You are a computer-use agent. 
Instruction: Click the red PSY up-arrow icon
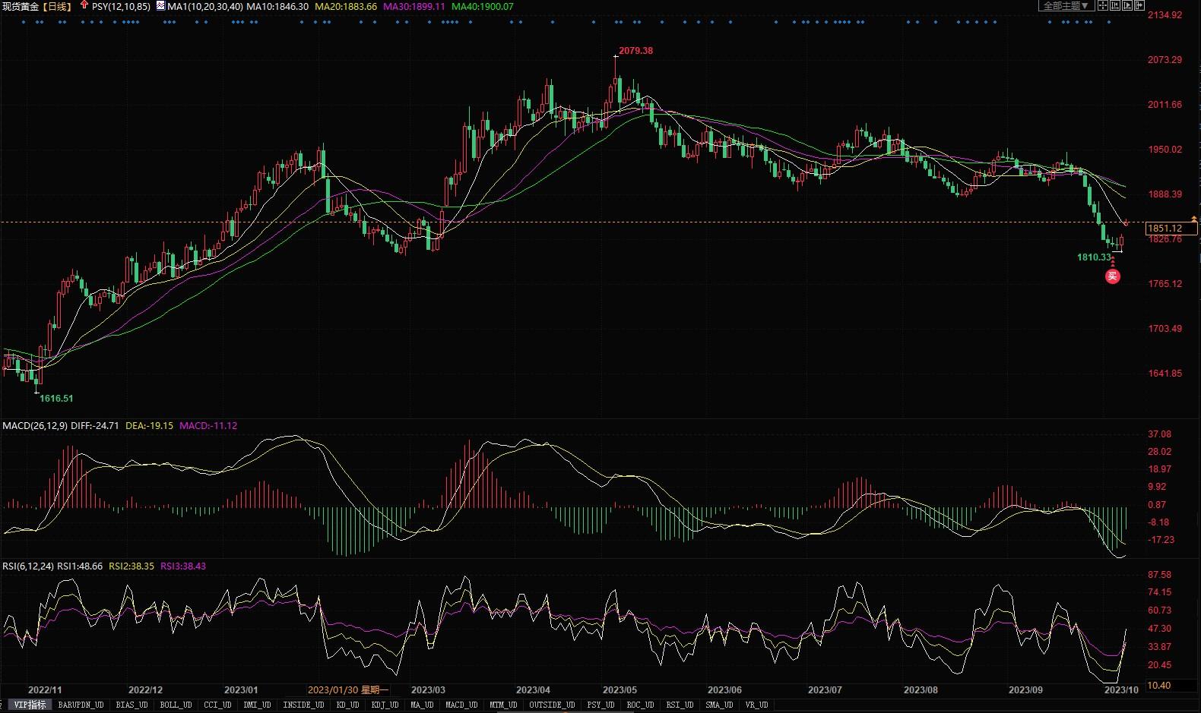[84, 5]
